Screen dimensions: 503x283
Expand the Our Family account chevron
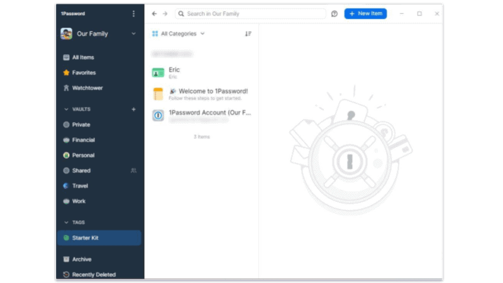point(133,34)
